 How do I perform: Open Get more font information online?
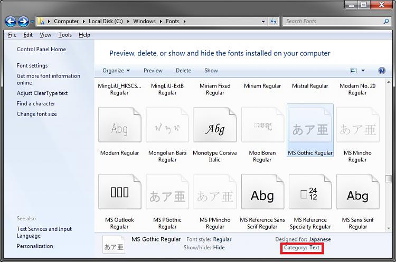tap(48, 79)
